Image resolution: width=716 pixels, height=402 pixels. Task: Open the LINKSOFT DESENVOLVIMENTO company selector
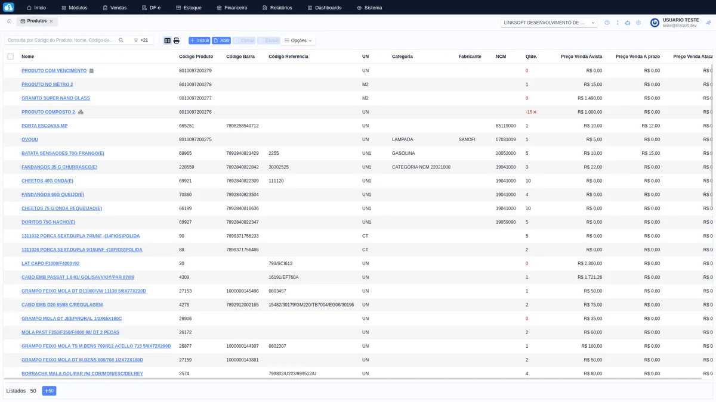(x=549, y=23)
